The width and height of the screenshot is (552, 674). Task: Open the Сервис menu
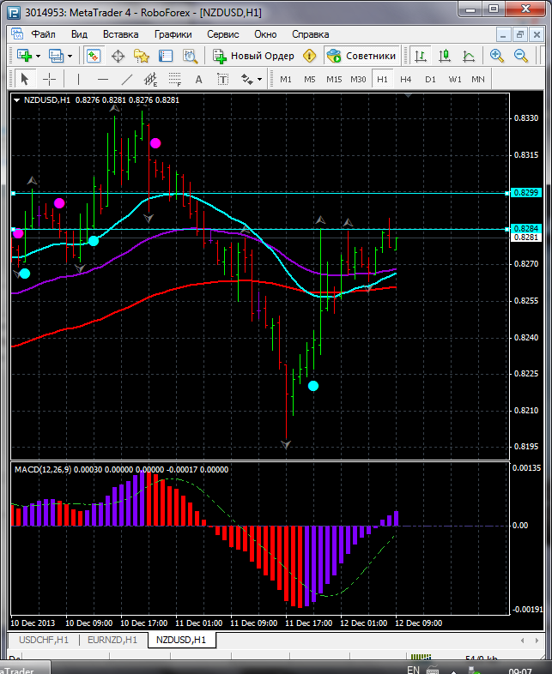click(x=223, y=34)
